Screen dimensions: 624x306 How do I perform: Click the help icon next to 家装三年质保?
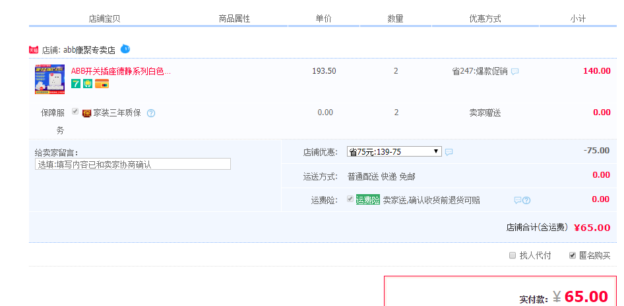151,113
